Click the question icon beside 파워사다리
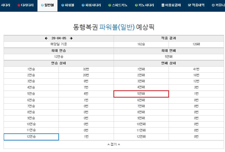225x152 pixels. [83, 5]
